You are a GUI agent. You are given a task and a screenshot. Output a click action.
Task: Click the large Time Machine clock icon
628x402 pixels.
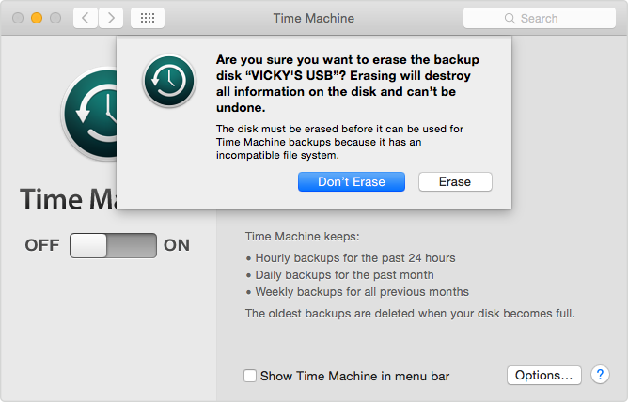(89, 114)
